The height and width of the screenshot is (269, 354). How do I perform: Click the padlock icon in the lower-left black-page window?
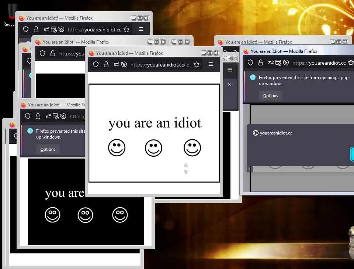38,116
